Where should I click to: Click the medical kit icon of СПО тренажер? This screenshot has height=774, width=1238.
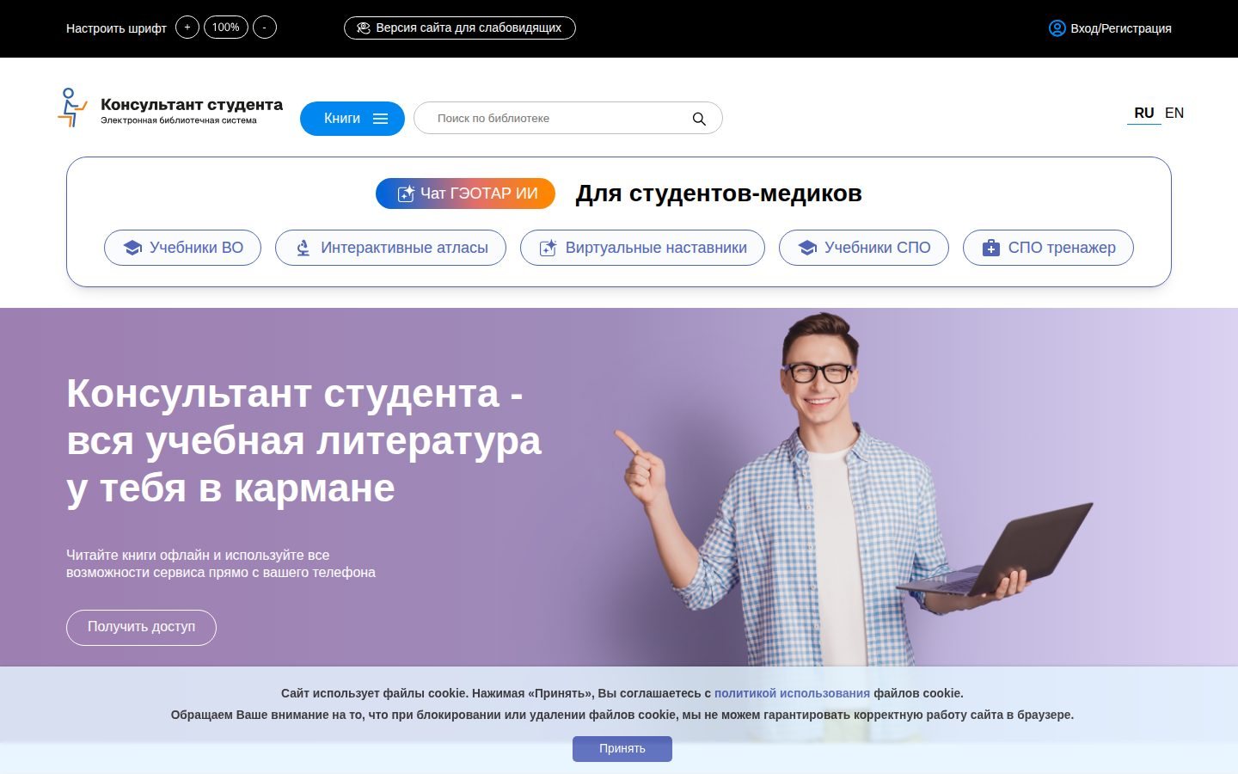click(990, 248)
